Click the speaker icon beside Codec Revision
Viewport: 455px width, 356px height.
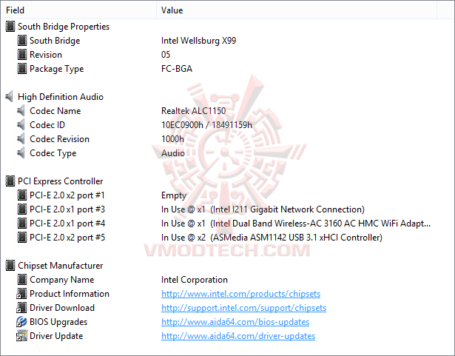[x=21, y=139]
